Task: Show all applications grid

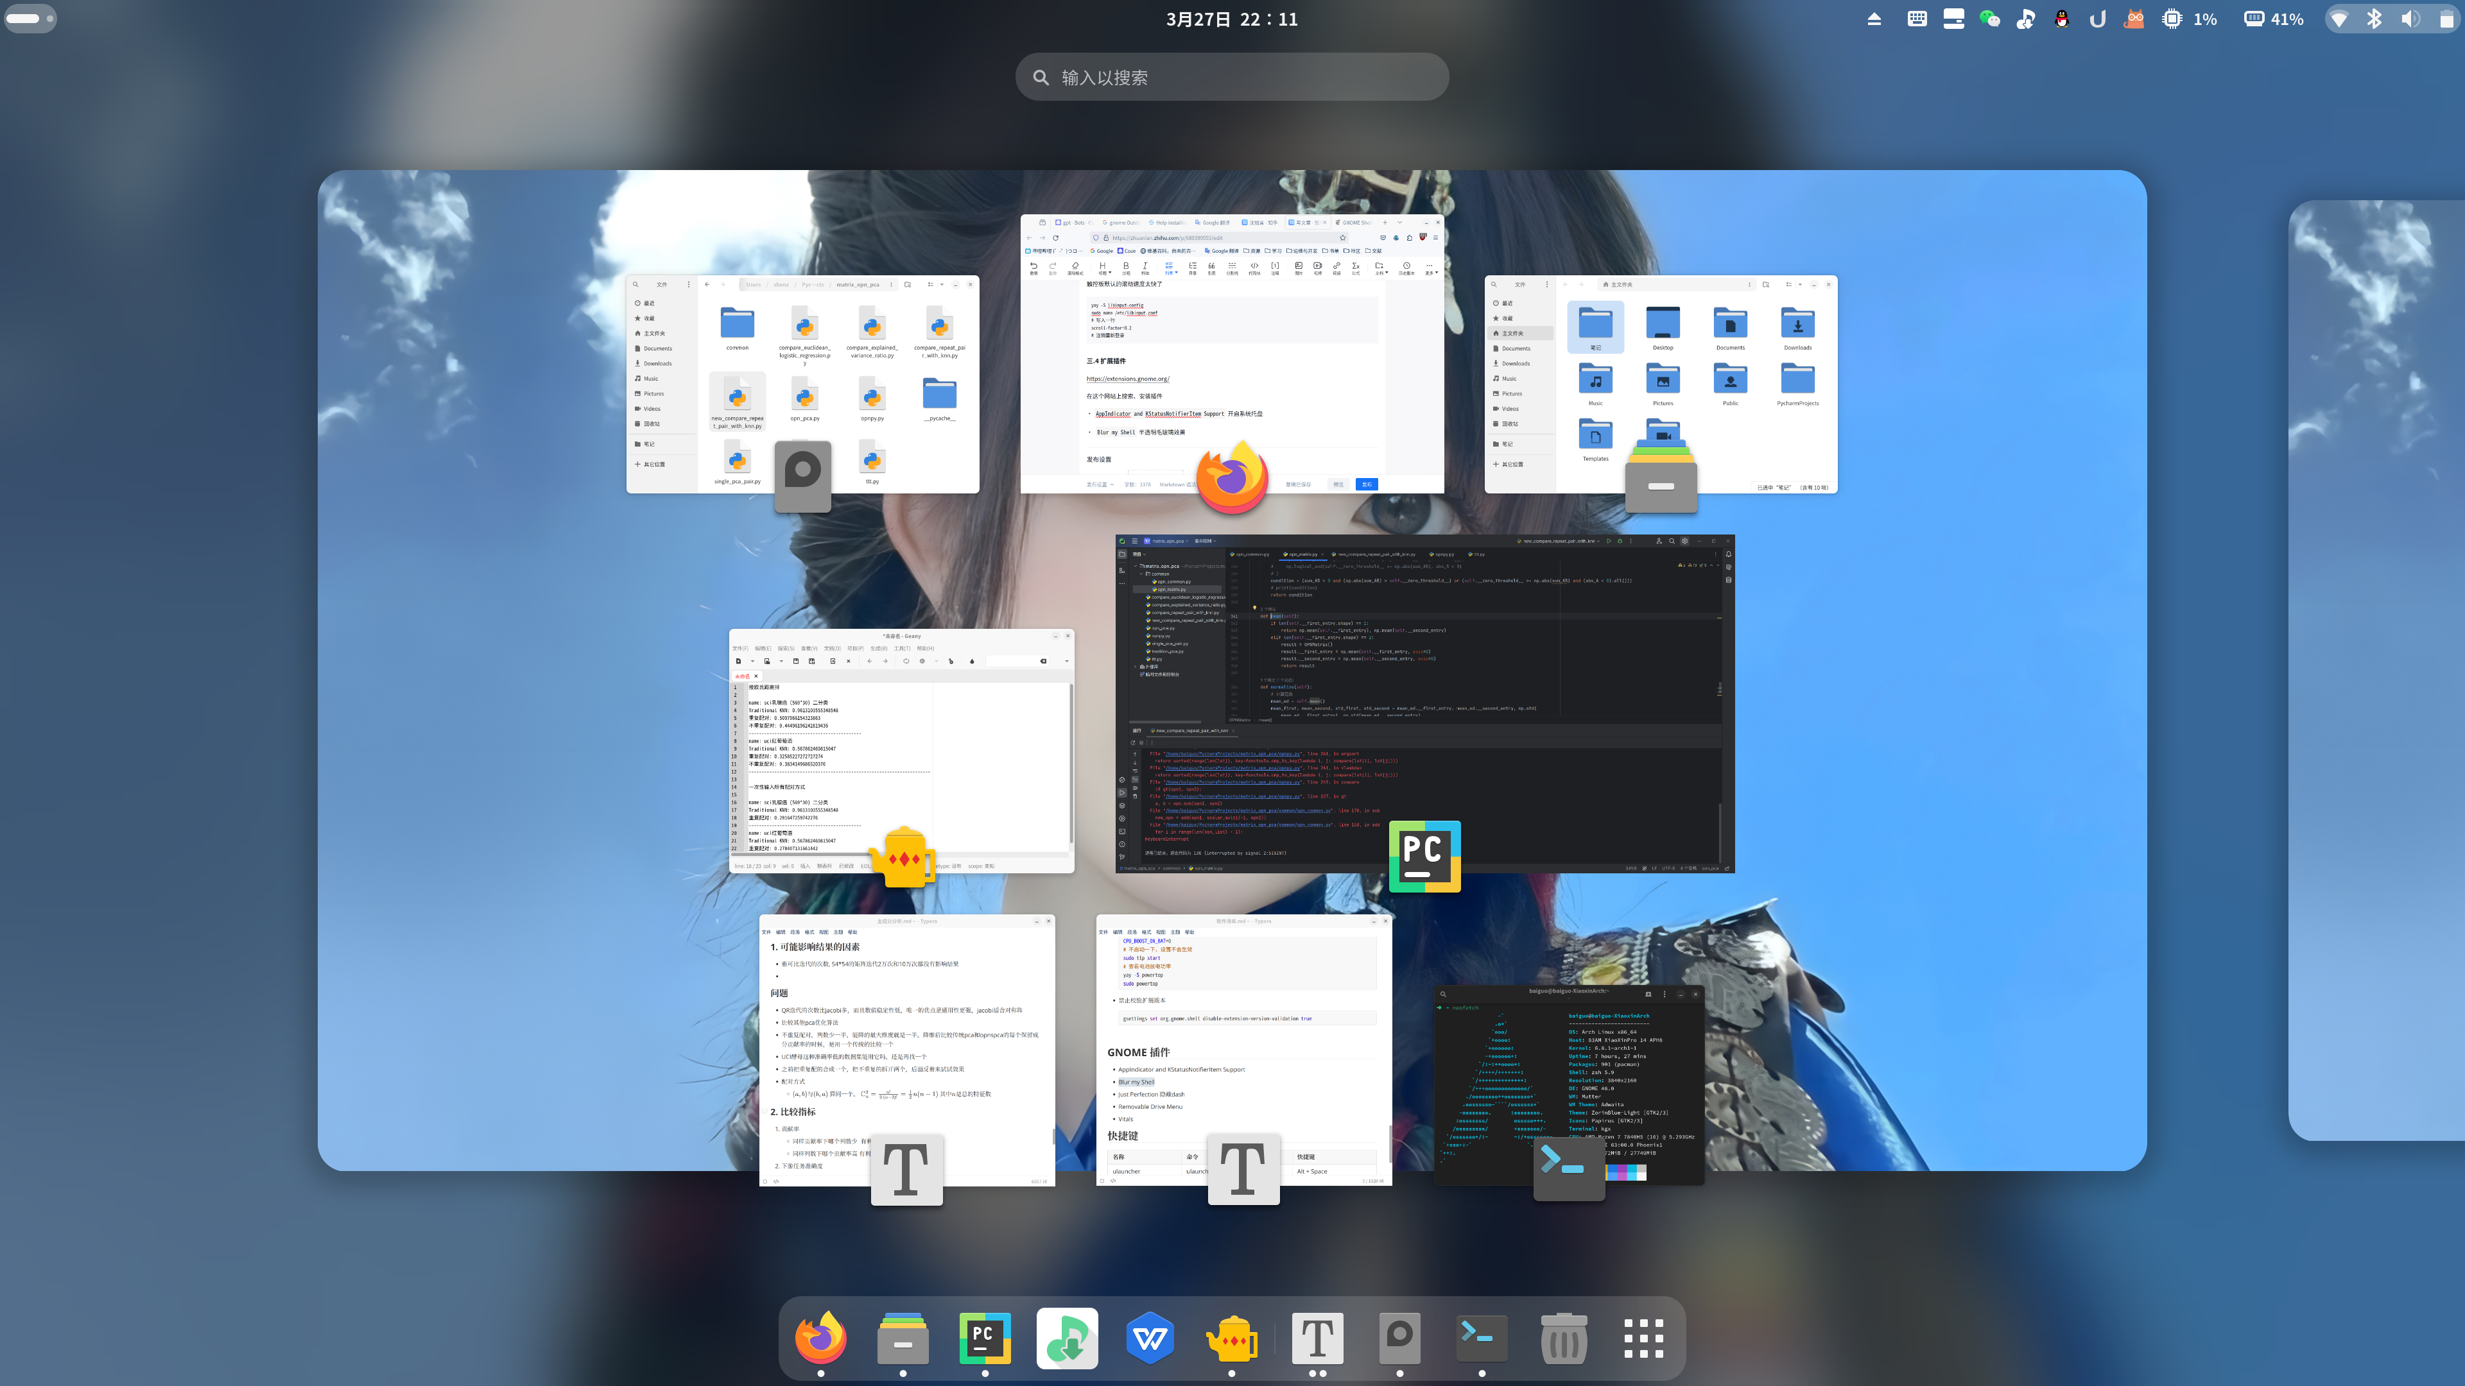Action: tap(1643, 1338)
